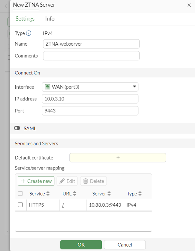This screenshot has width=195, height=251.
Task: Focus the Port field showing 9443
Action: click(x=90, y=111)
